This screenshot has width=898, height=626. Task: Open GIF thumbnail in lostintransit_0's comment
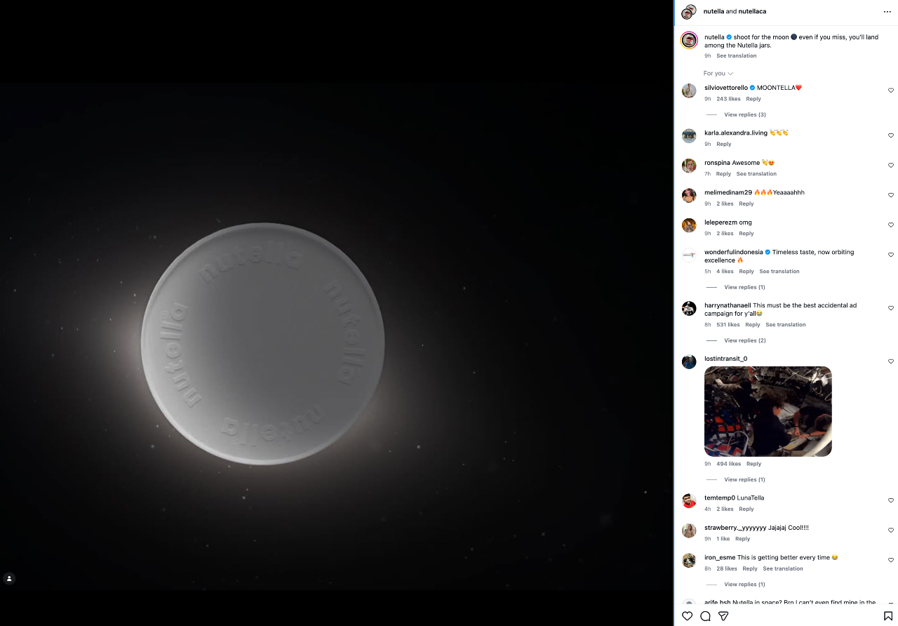(x=768, y=411)
